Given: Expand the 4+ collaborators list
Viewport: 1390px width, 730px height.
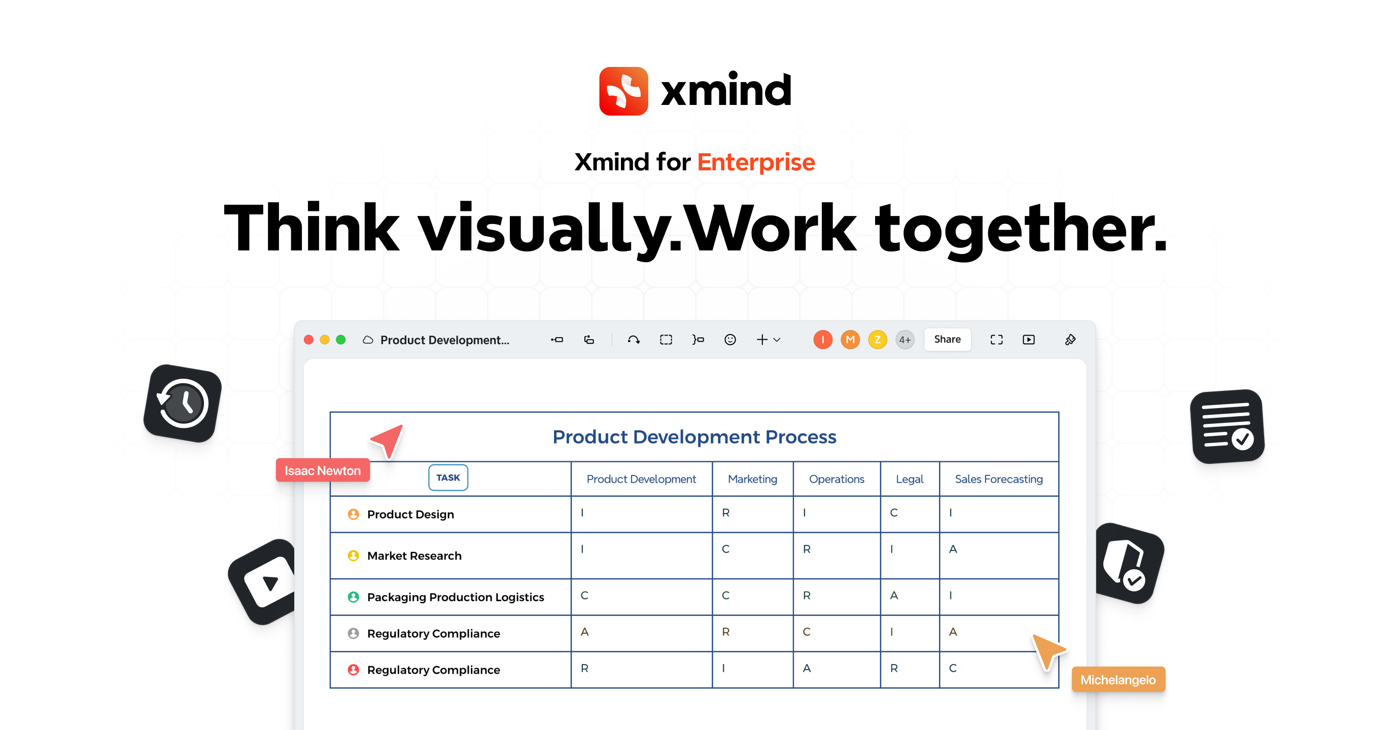Looking at the screenshot, I should [x=905, y=340].
